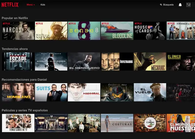Open the Homeland title card
This screenshot has width=195, height=139.
coord(18,92)
